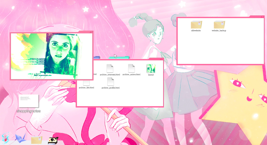This screenshot has width=267, height=145.
Task: Click the shoppingnotes file label
Action: [x=29, y=111]
